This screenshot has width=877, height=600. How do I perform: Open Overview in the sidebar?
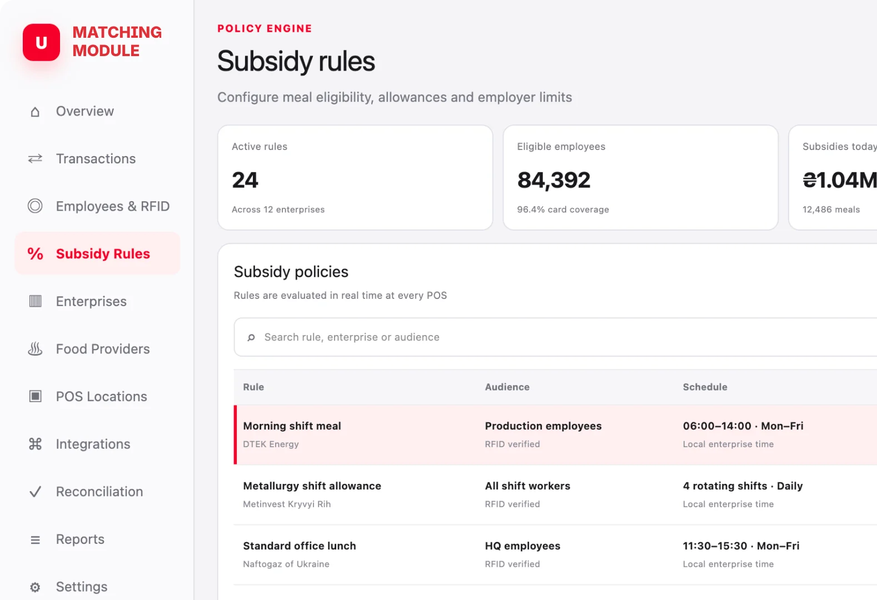point(97,111)
